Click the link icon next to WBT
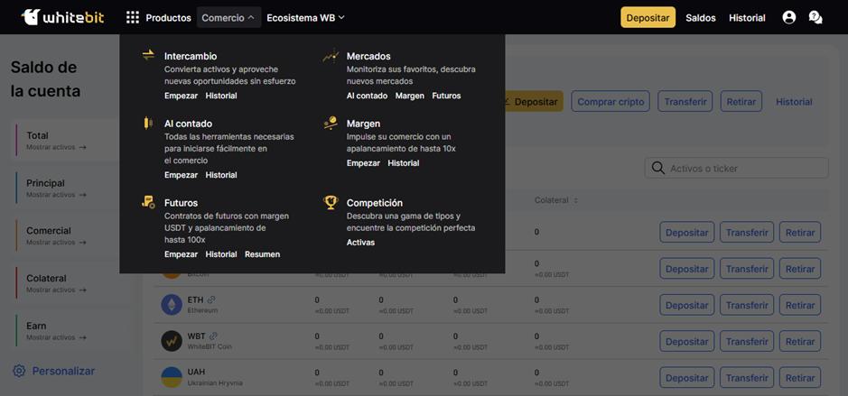The height and width of the screenshot is (396, 848). click(214, 336)
